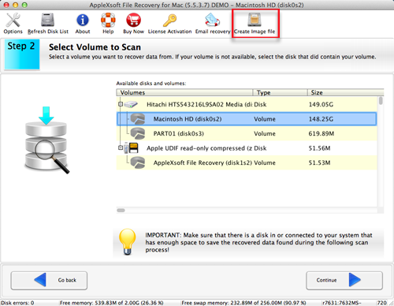This screenshot has height=306, width=394.
Task: Click the Continue button
Action: point(344,280)
